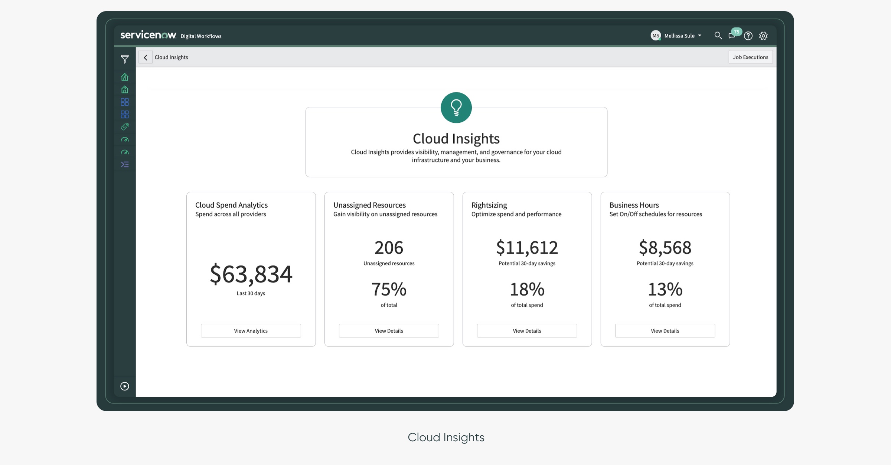891x465 pixels.
Task: Click View Details under Business Hours
Action: pyautogui.click(x=665, y=331)
